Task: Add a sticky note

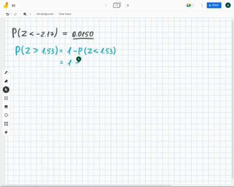Action: tap(6, 98)
